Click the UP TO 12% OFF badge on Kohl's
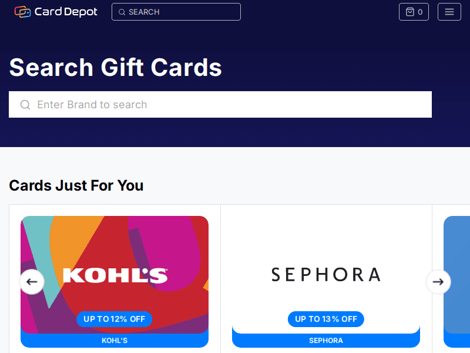 (114, 319)
